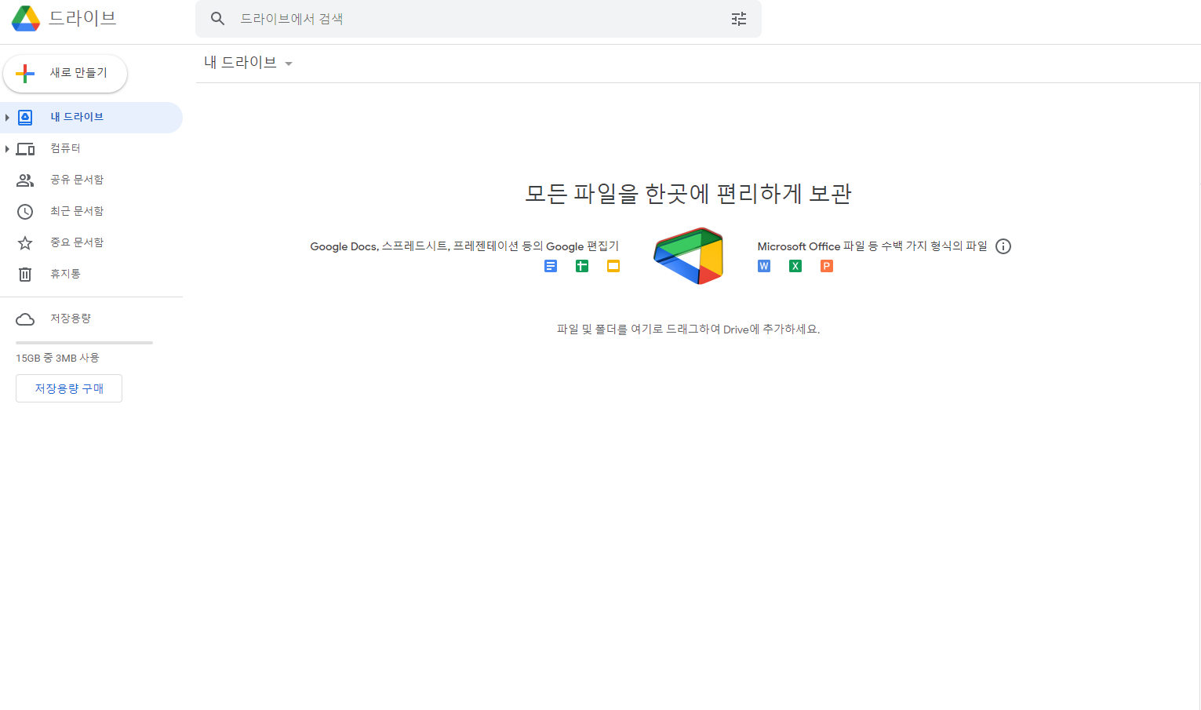Open 컴퓨터 in the sidebar
1201x710 pixels.
pyautogui.click(x=91, y=148)
